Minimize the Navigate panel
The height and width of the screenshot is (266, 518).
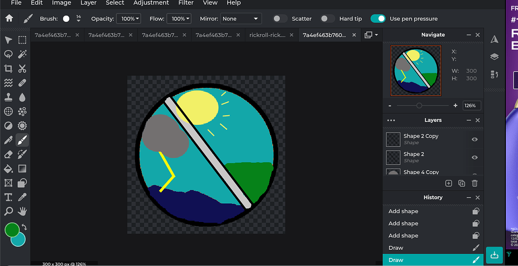469,35
